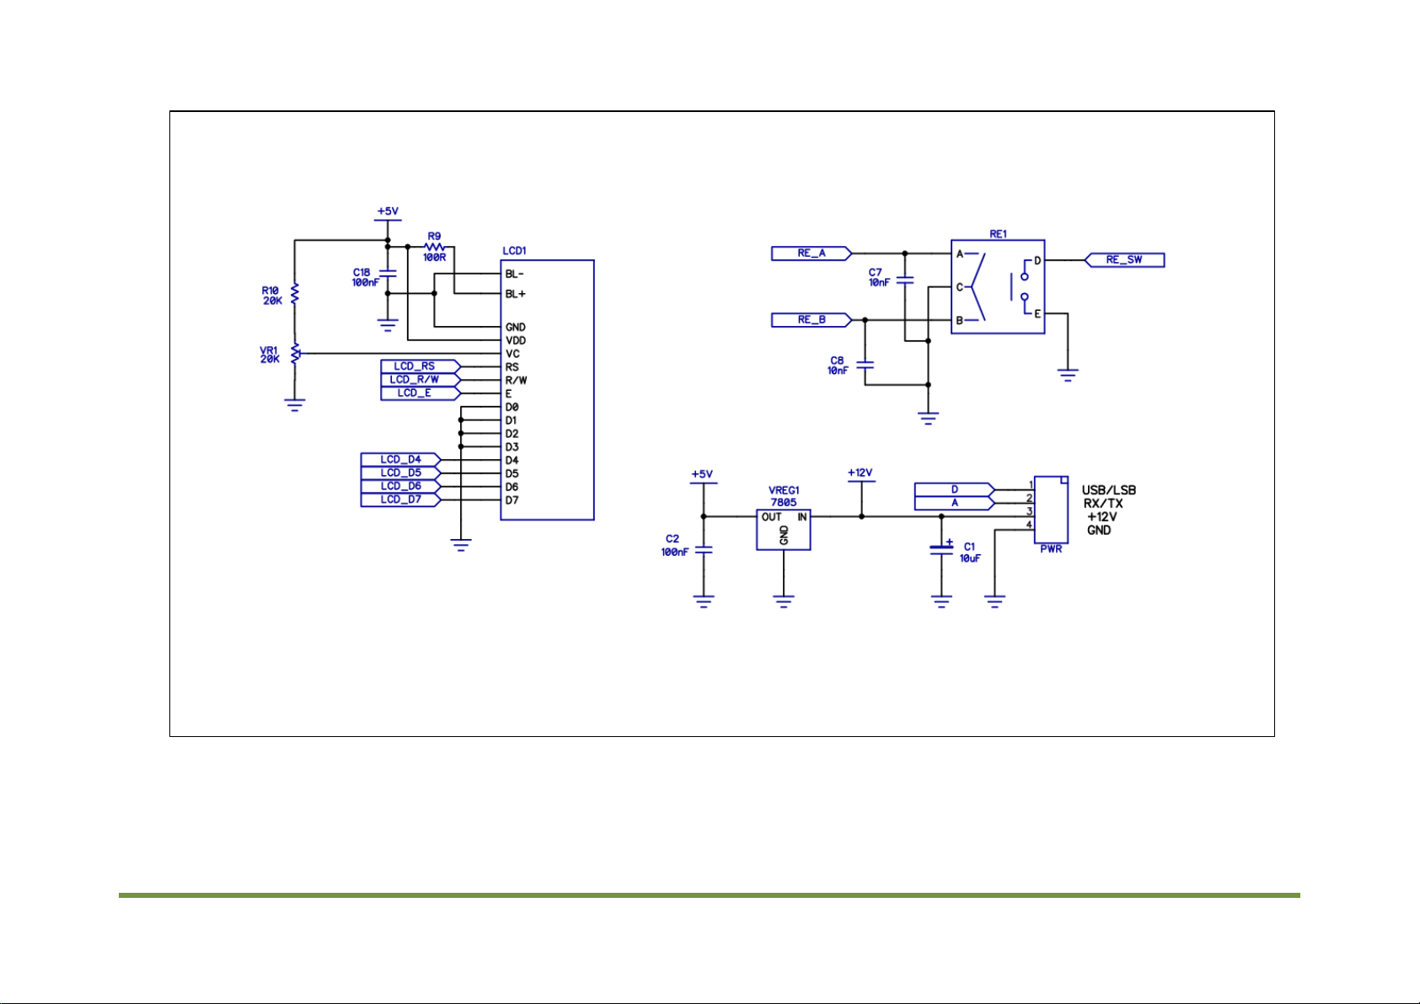Image resolution: width=1420 pixels, height=1004 pixels.
Task: Click the ground symbol below LCD data lines
Action: coord(461,545)
